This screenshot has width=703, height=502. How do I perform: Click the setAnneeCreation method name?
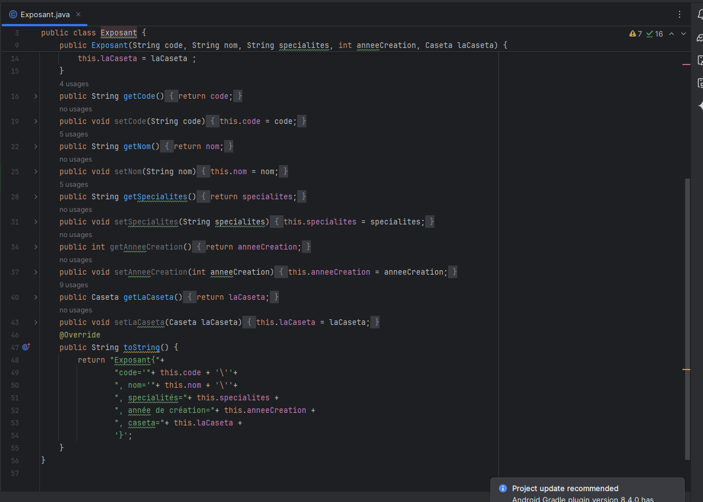(151, 272)
